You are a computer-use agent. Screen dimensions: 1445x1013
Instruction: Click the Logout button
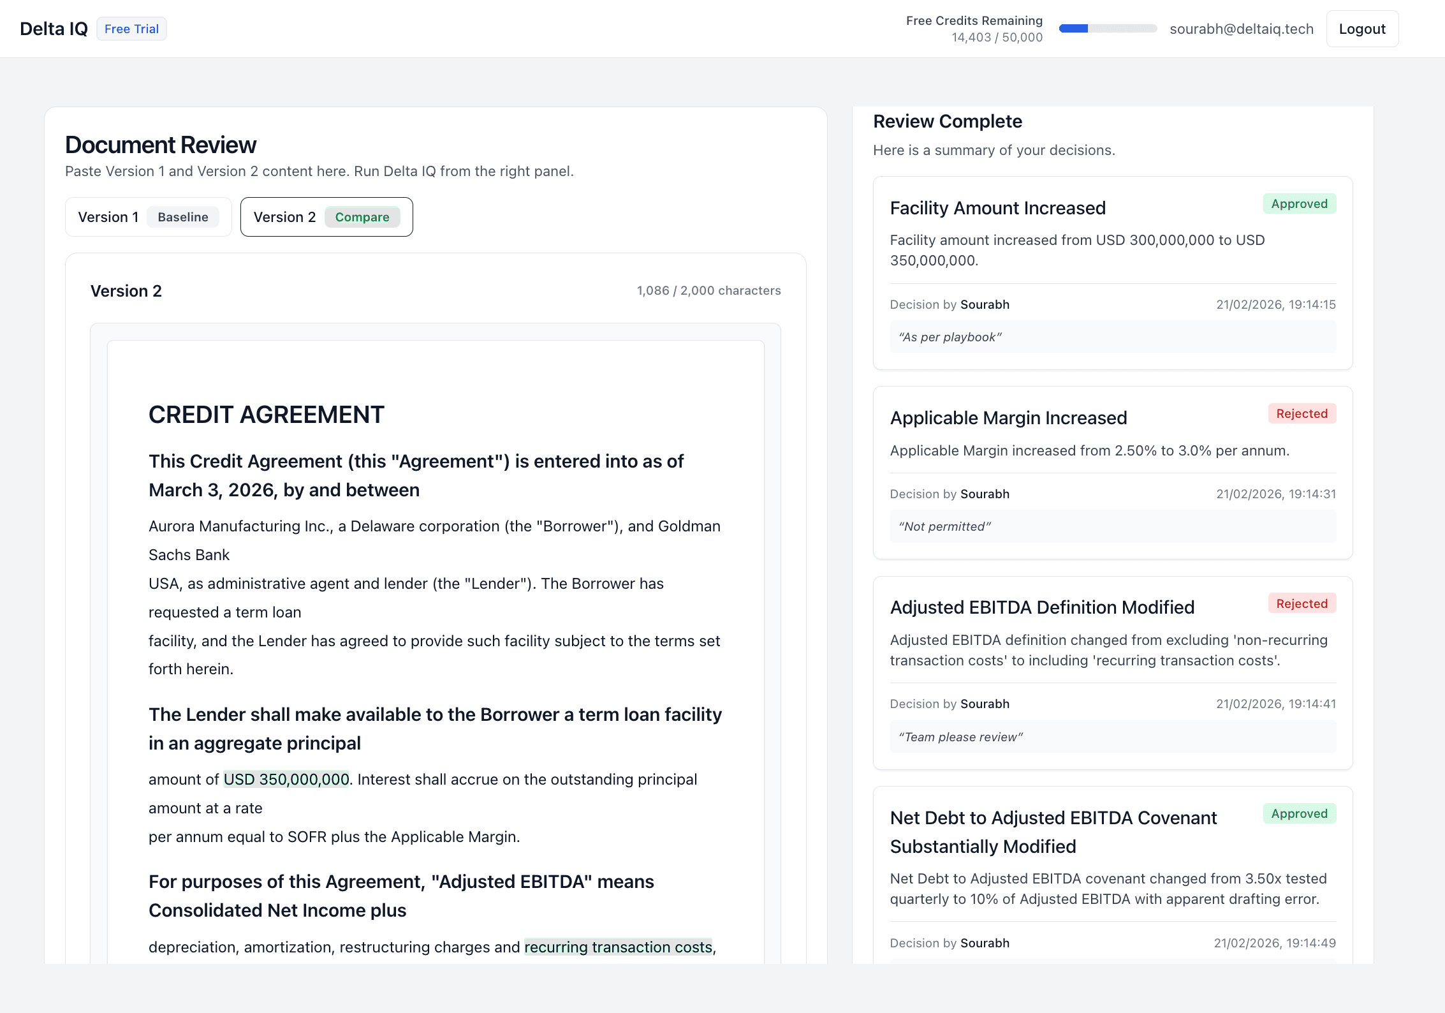[1362, 28]
